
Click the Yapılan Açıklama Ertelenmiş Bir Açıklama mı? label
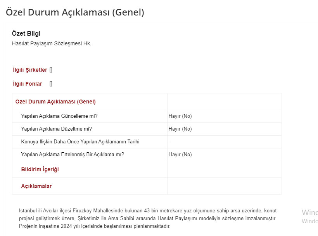pos(73,154)
